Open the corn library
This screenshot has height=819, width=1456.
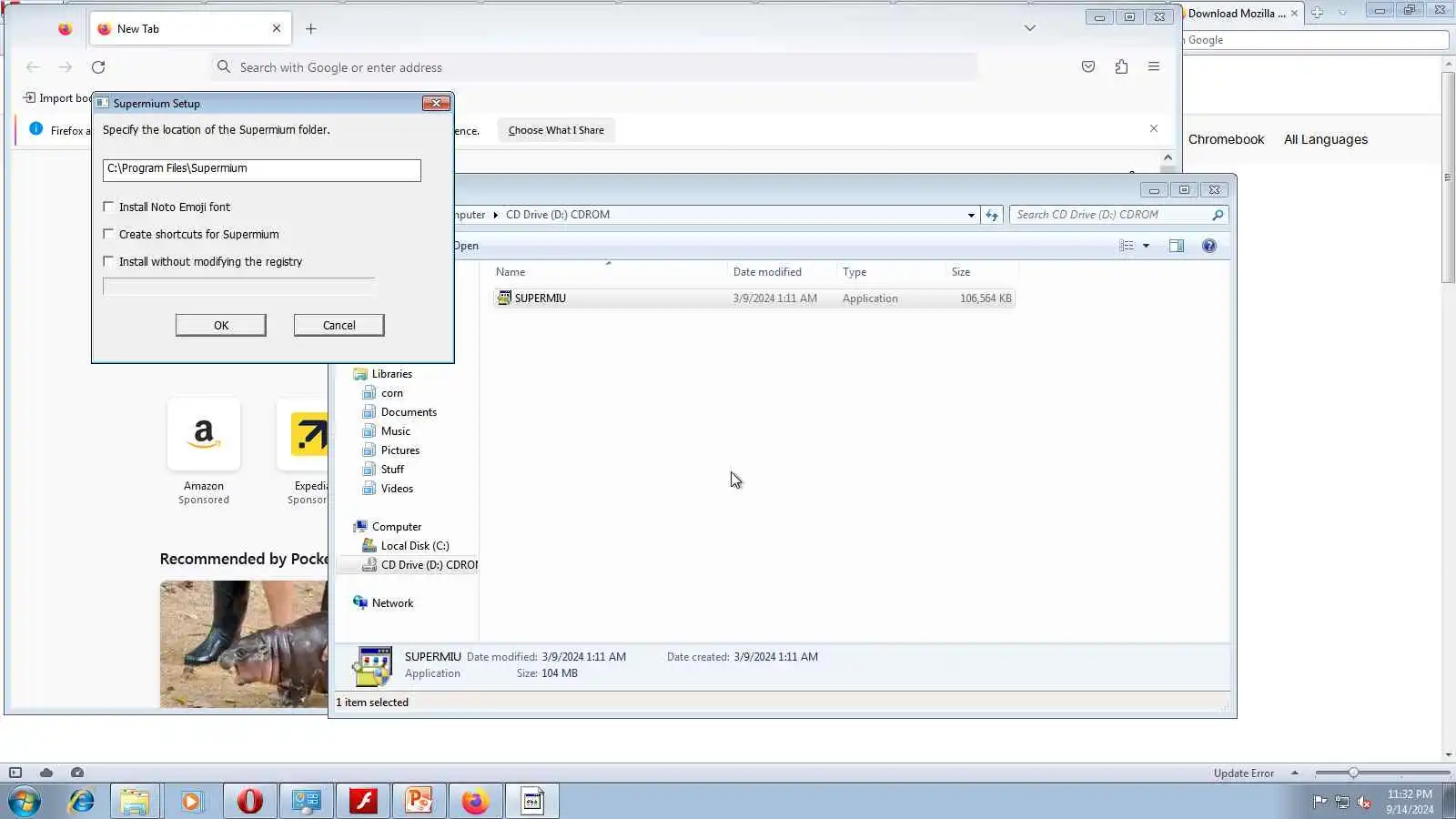(391, 393)
